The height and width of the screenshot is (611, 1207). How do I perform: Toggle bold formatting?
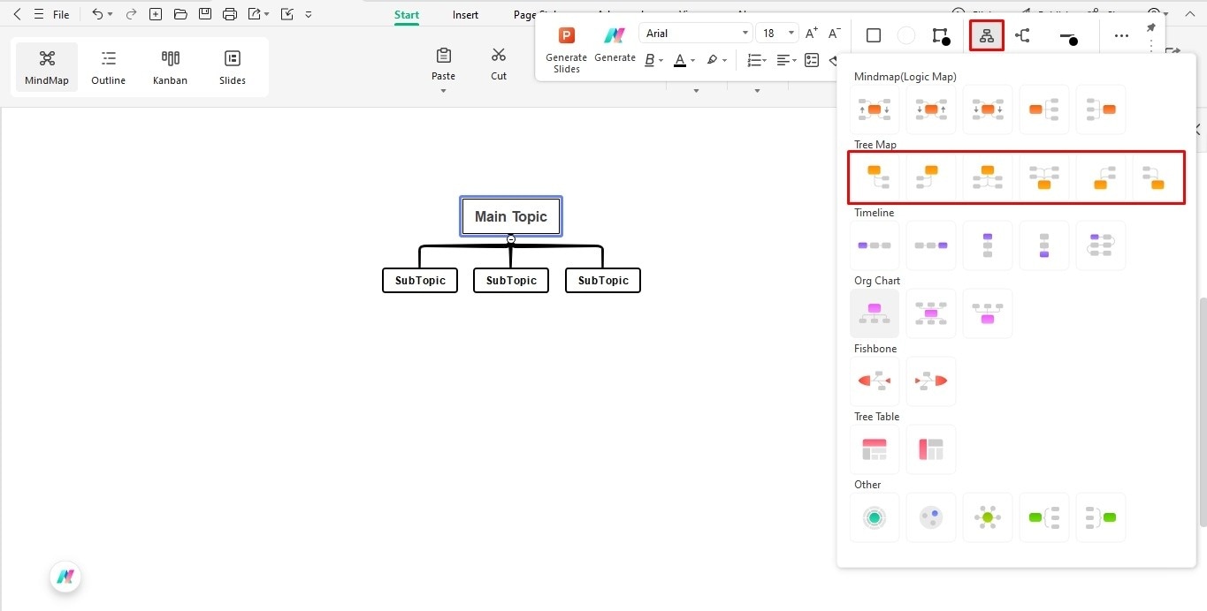(648, 60)
